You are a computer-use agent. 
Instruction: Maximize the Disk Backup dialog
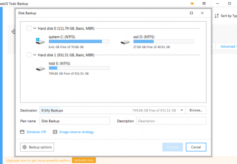click(x=191, y=13)
